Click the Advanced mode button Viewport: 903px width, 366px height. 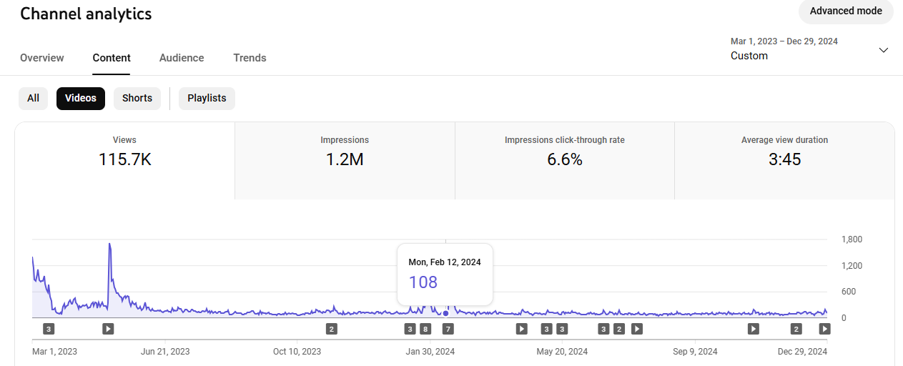pos(846,11)
